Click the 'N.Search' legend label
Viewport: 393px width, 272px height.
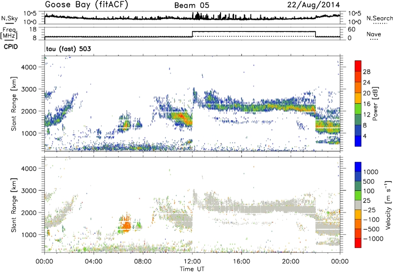379,18
